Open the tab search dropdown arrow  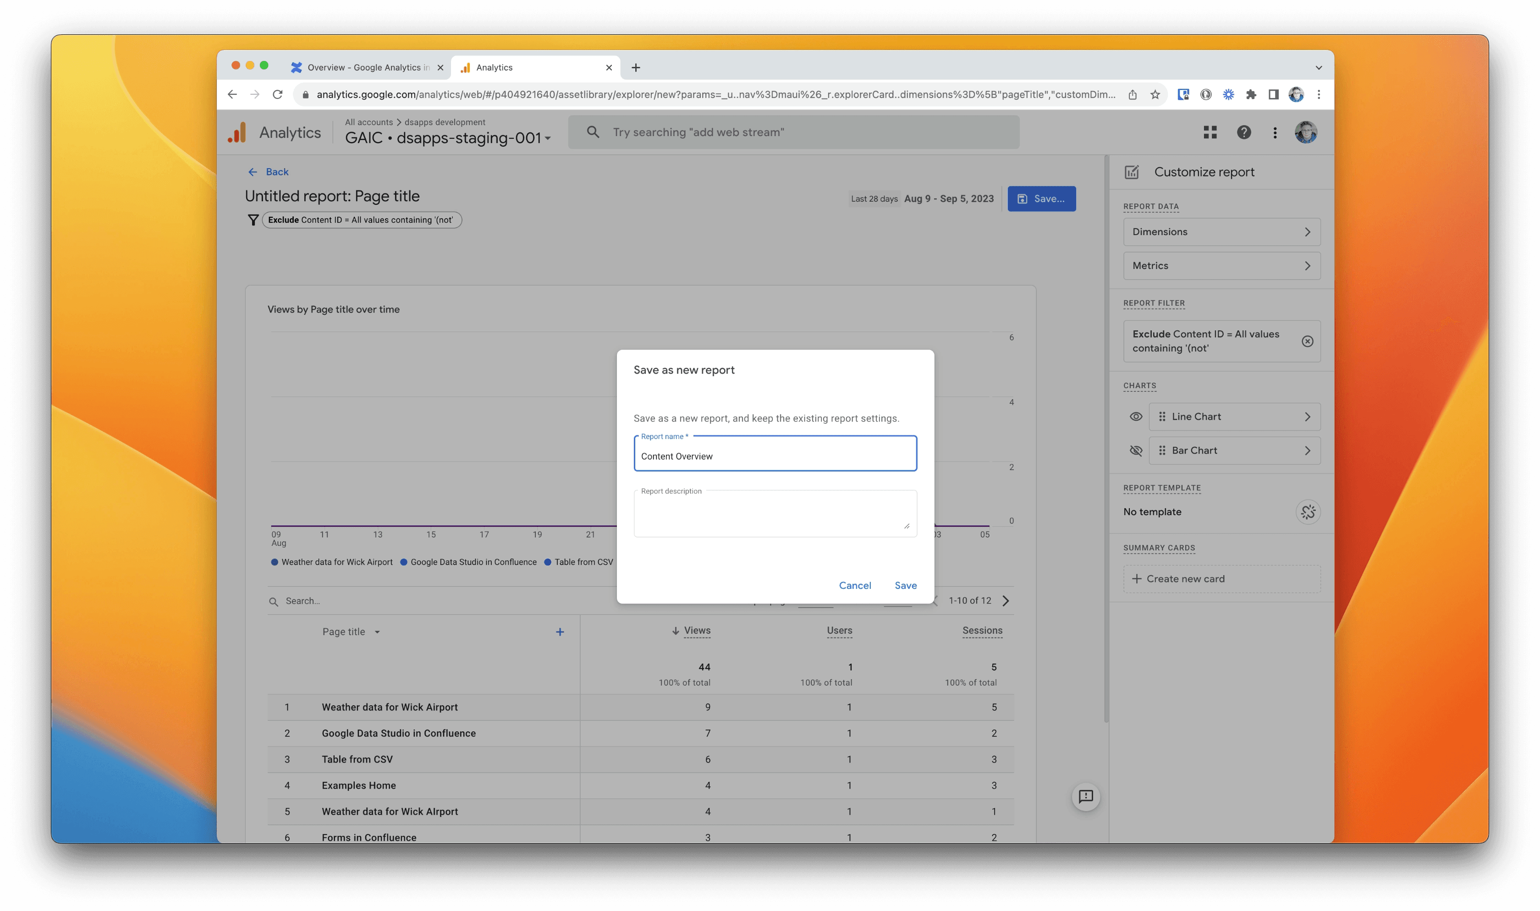click(x=1319, y=67)
